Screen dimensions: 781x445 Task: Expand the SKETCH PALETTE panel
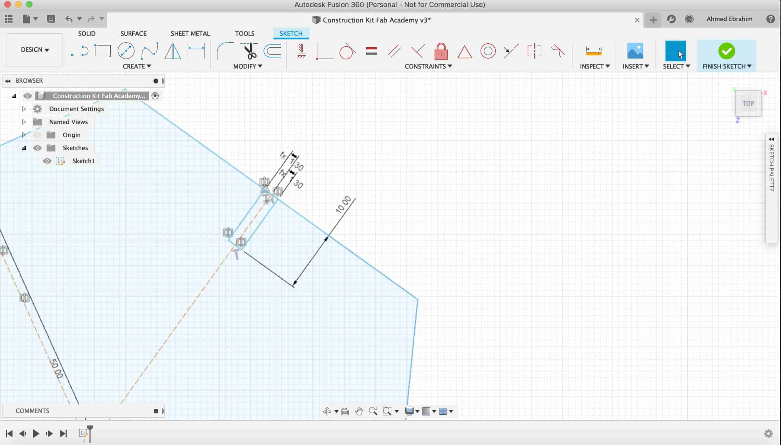tap(771, 139)
